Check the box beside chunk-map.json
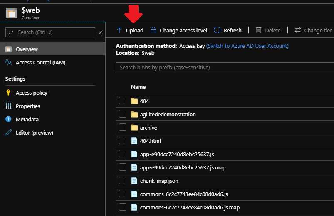This screenshot has height=216, width=334. 123,181
